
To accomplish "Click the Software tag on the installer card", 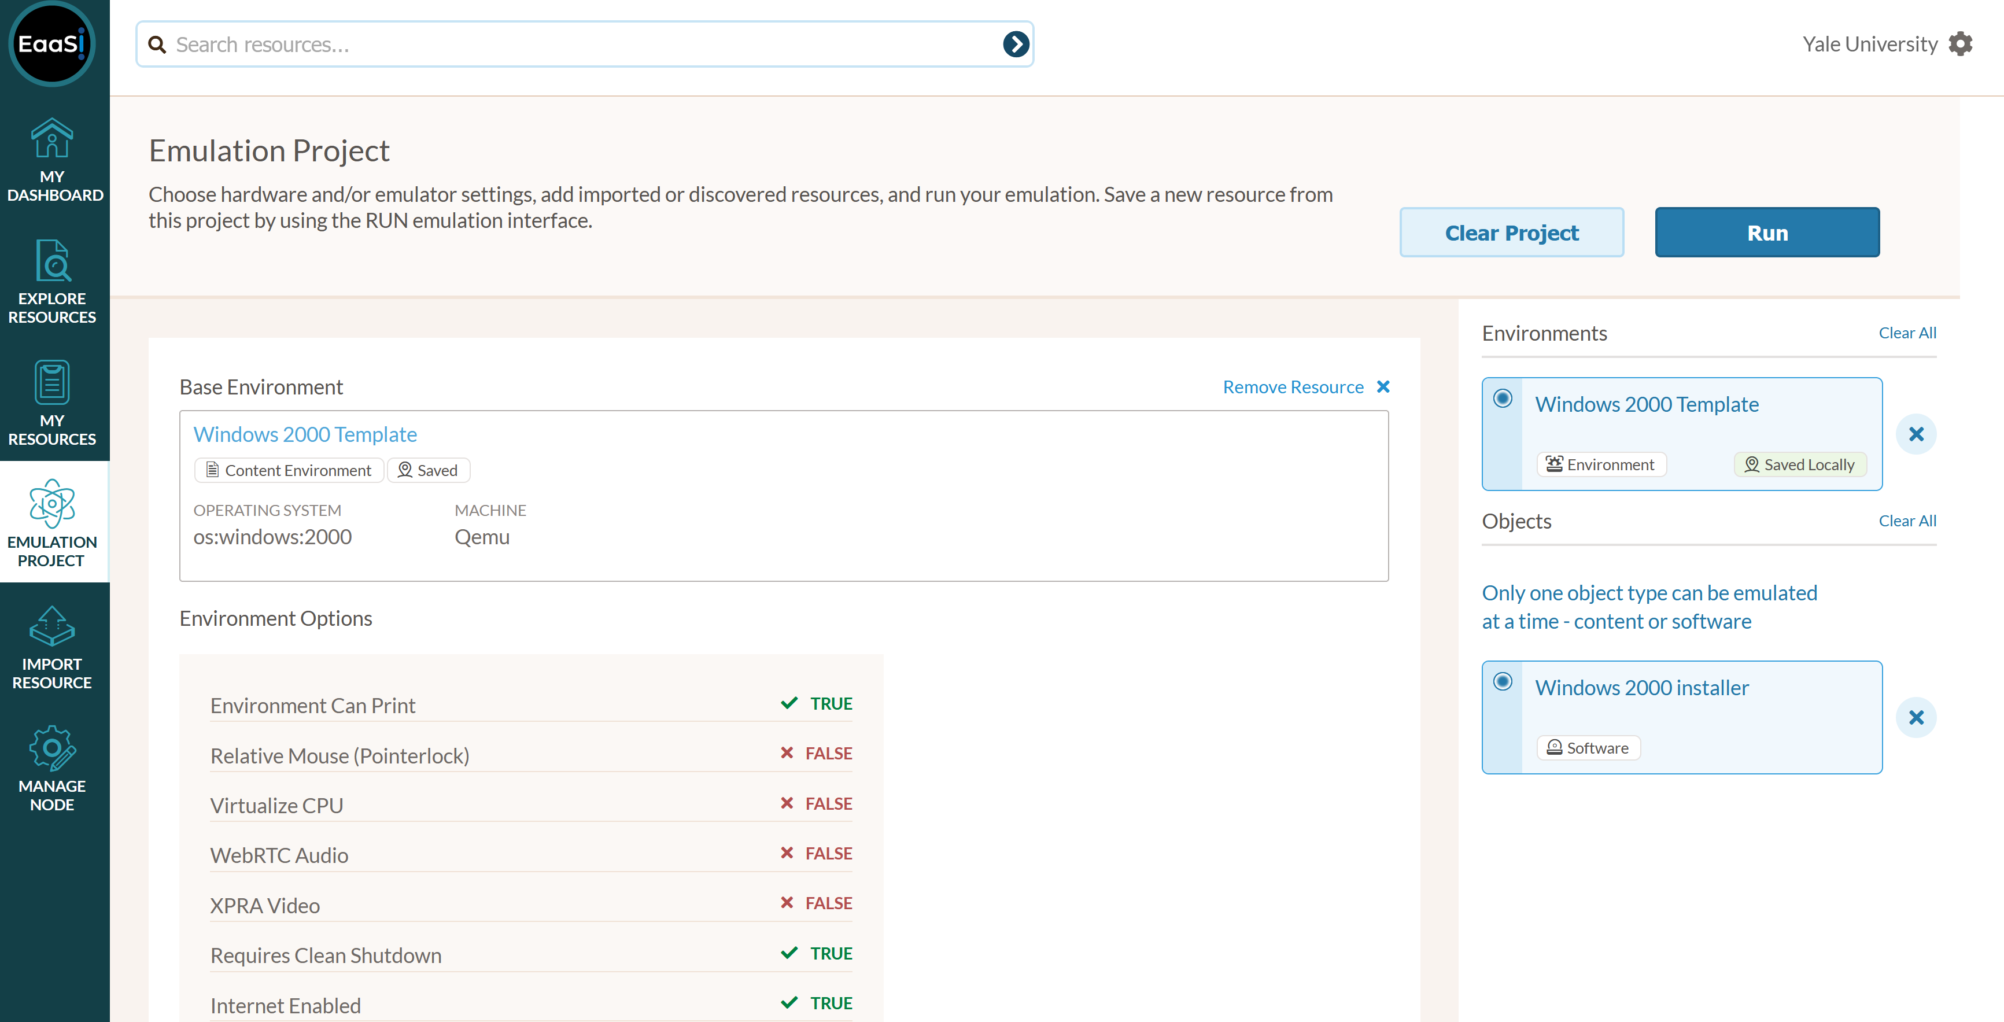I will (1588, 747).
